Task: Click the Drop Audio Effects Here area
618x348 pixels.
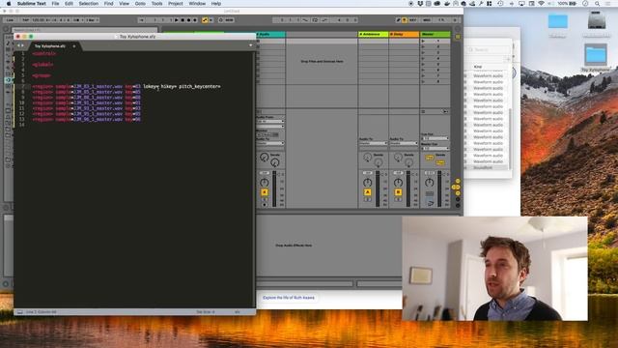Action: coord(294,246)
